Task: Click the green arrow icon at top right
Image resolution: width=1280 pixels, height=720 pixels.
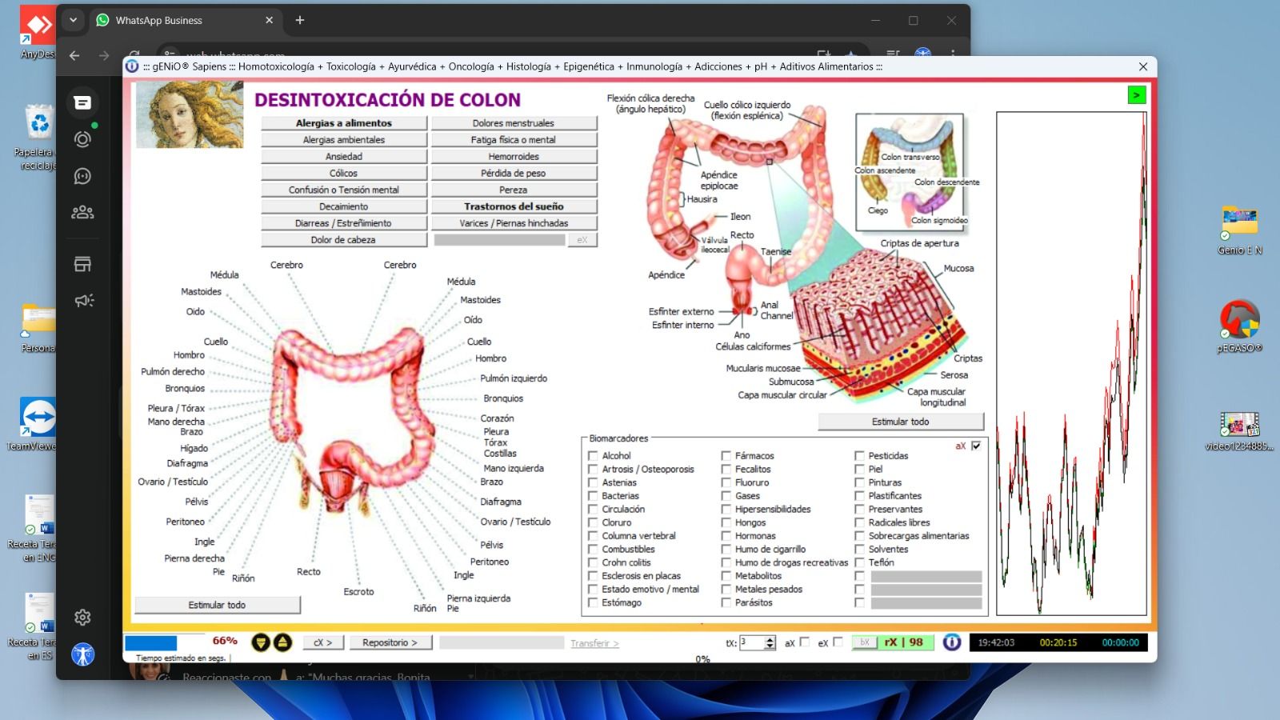Action: [1136, 95]
